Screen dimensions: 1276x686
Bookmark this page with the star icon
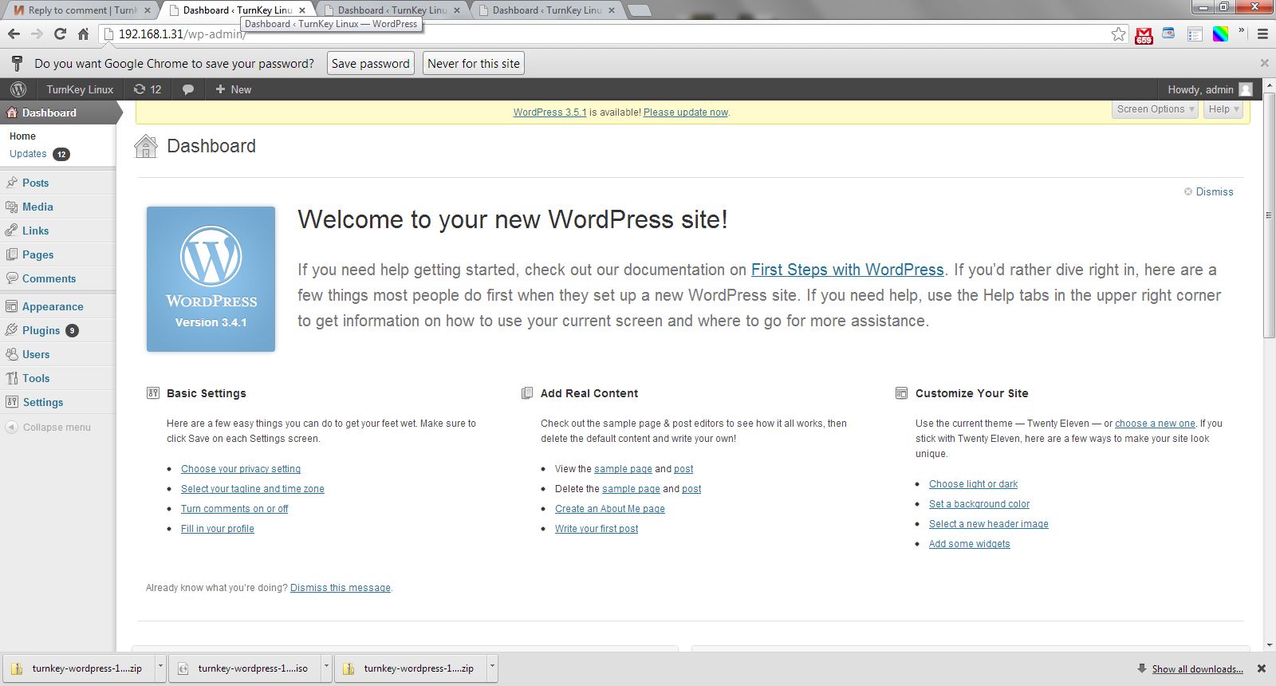1118,34
